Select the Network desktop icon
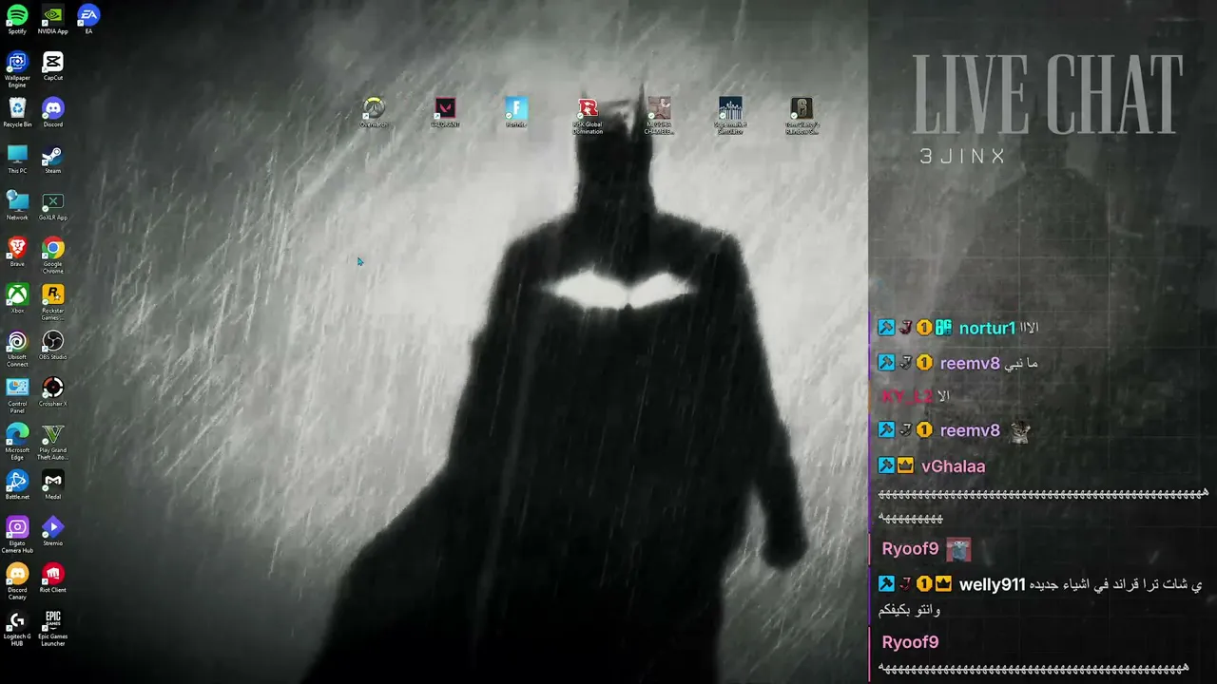1217x684 pixels. tap(17, 206)
